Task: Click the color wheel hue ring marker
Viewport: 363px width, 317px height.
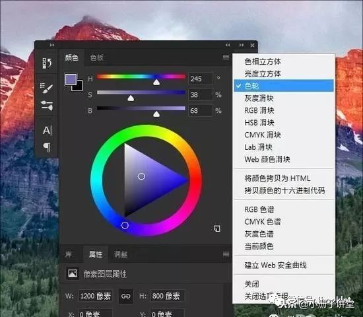Action: coord(125,225)
